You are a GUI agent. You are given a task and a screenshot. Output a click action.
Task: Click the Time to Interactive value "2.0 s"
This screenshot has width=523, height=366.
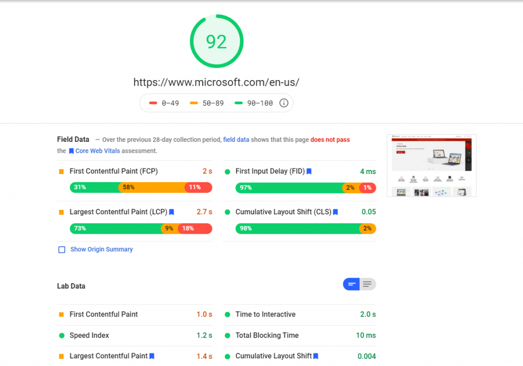pyautogui.click(x=368, y=314)
